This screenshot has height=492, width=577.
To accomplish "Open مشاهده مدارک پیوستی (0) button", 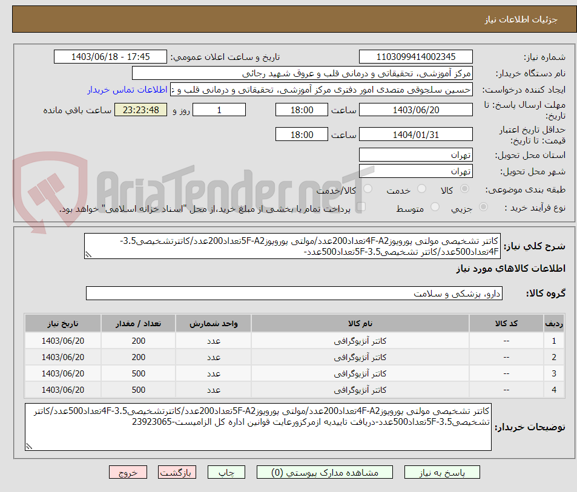I will click(325, 472).
